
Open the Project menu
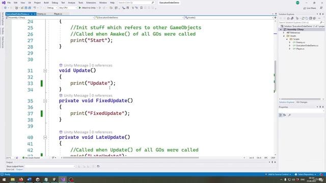(x=37, y=3)
